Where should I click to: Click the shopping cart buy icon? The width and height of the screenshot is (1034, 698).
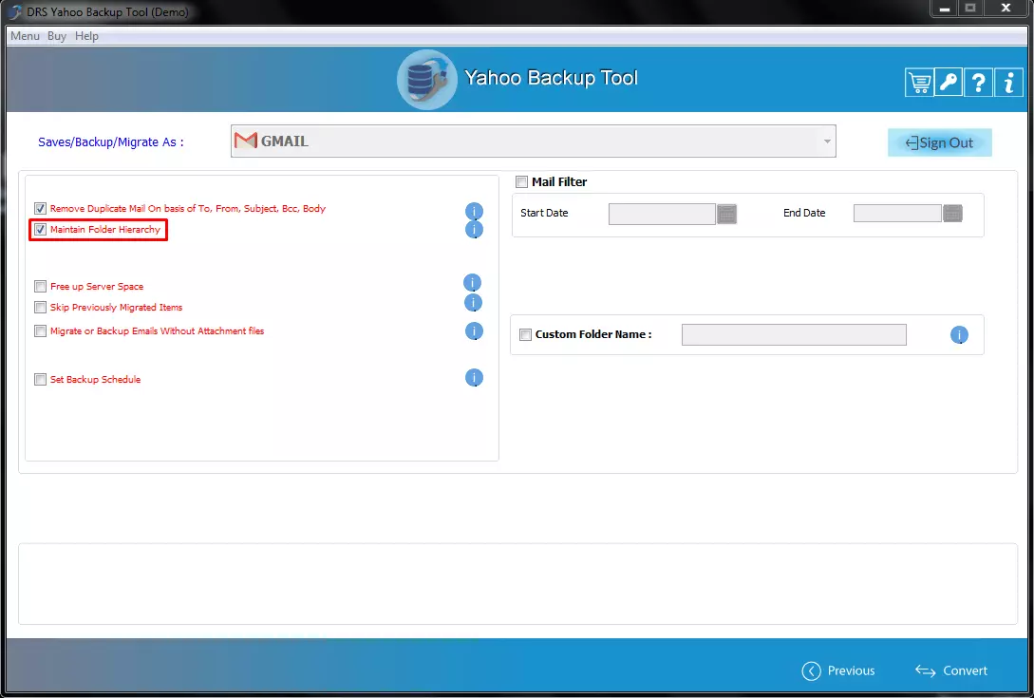pos(919,83)
